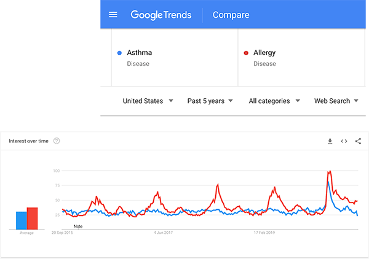Edit the Allergy search term
This screenshot has height=259, width=369.
(x=264, y=53)
